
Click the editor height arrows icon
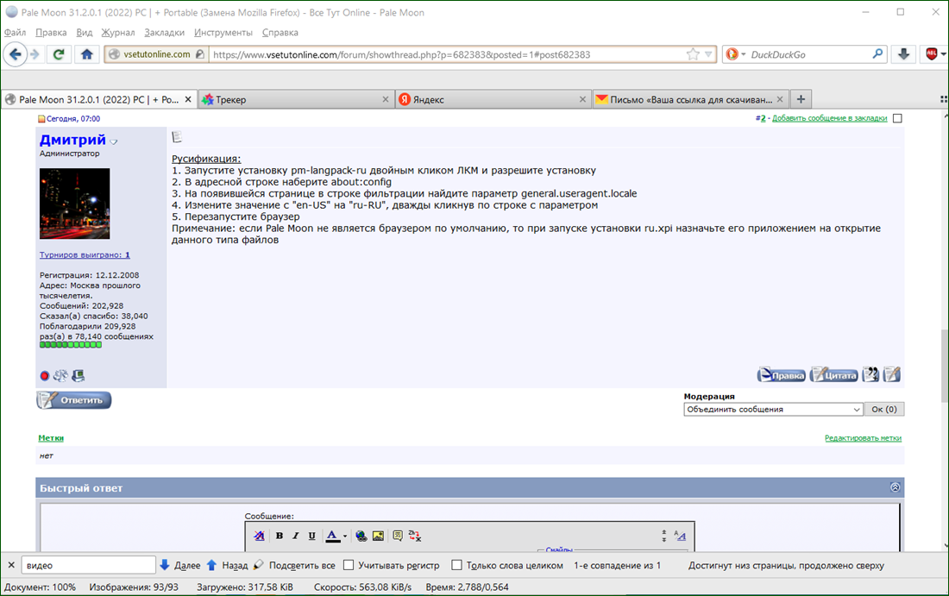click(664, 536)
